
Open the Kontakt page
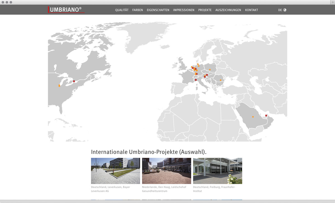[x=252, y=10]
